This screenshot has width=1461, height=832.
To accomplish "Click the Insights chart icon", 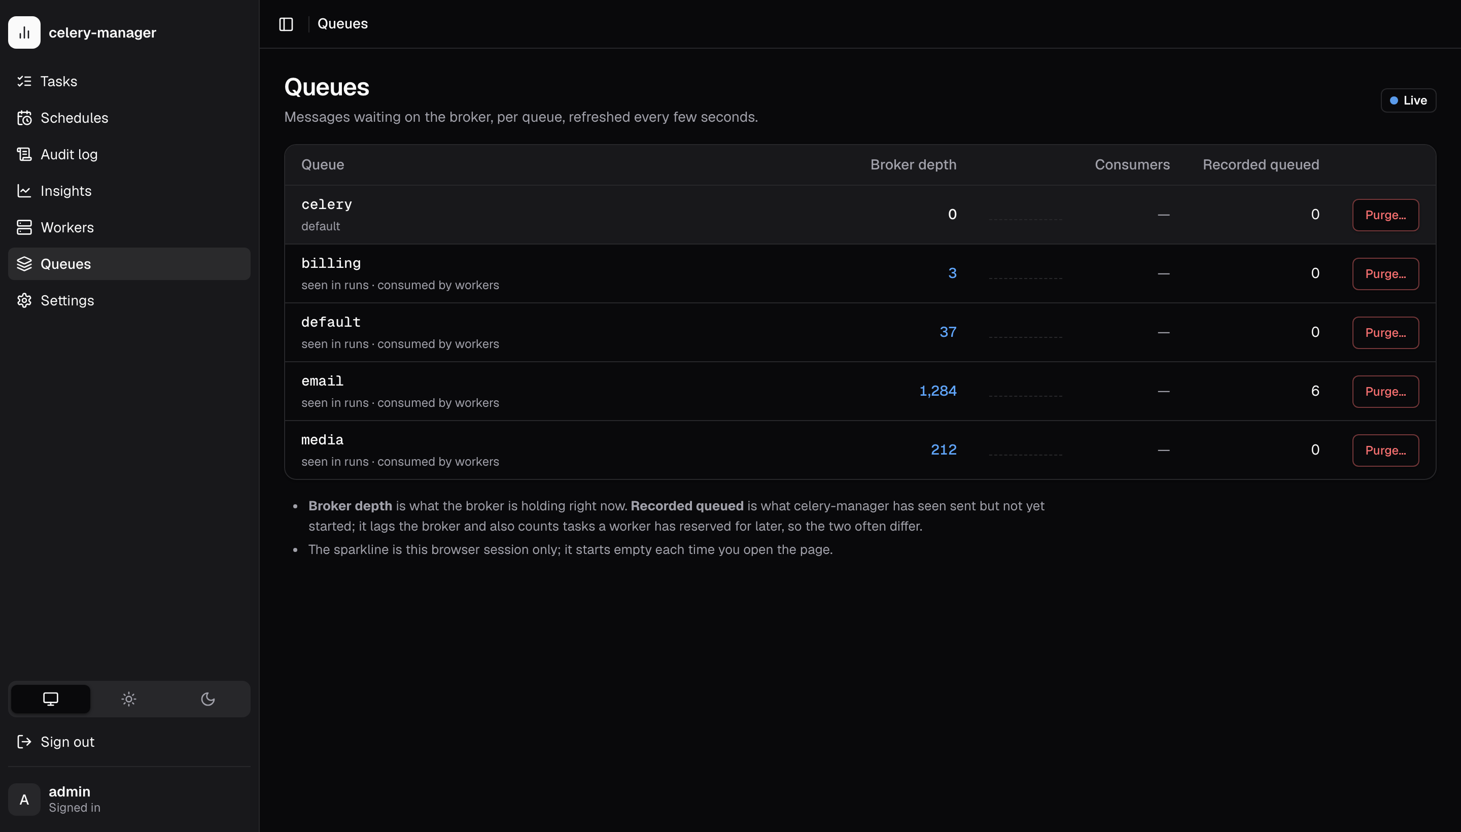I will pos(24,191).
